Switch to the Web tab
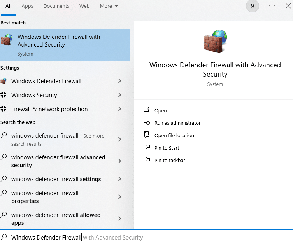The height and width of the screenshot is (243, 293). tap(84, 6)
